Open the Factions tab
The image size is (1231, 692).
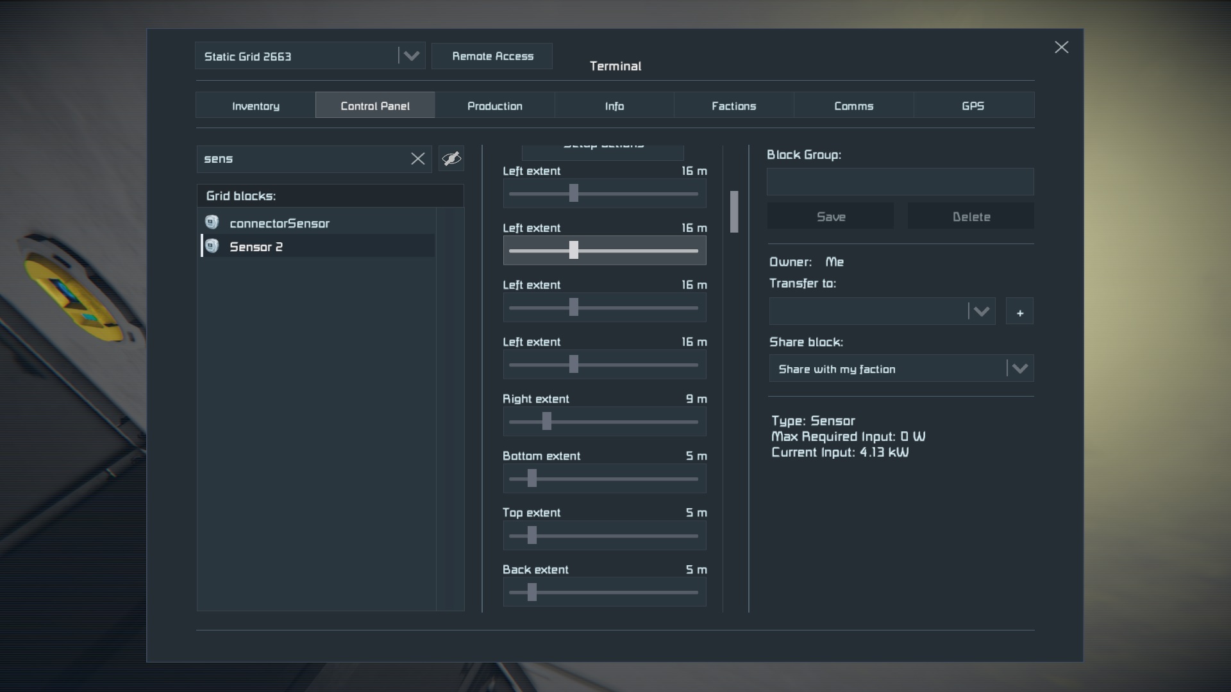click(733, 106)
